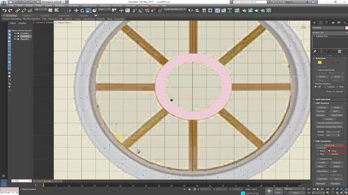Toggle visibility eye of Plane001
This screenshot has height=195, width=348.
(15, 39)
